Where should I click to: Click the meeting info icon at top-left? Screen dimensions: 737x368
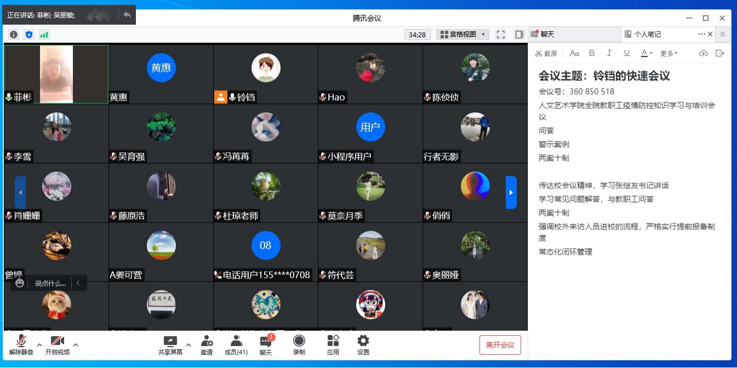[14, 34]
